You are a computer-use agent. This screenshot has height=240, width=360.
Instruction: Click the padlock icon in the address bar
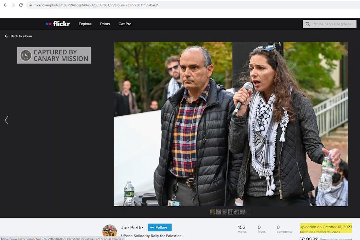[x=32, y=5]
